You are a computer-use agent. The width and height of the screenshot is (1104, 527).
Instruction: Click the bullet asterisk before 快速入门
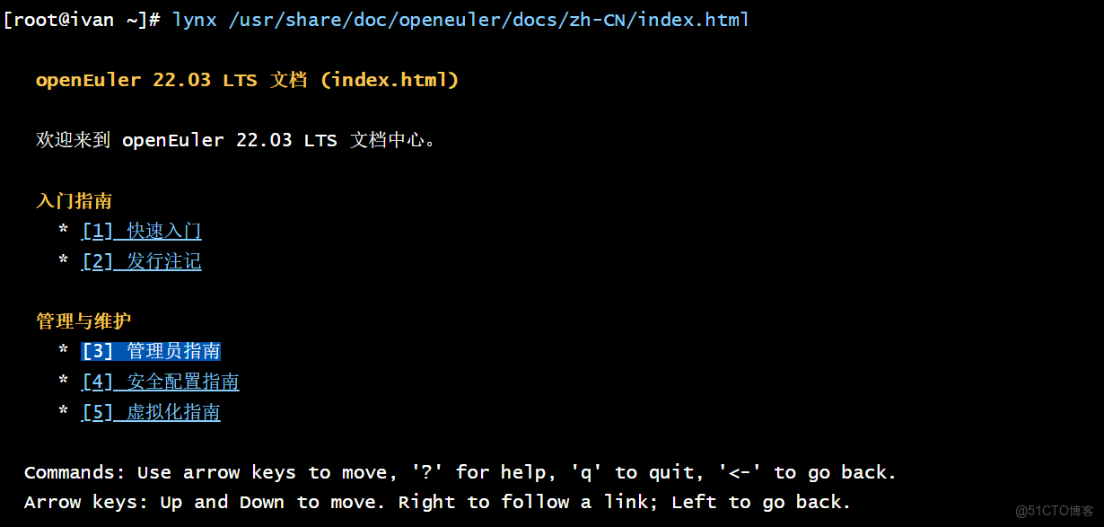coord(64,231)
